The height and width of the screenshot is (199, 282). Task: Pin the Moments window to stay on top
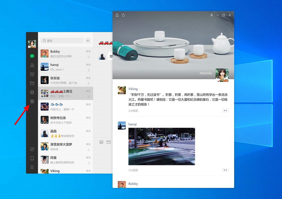211,15
